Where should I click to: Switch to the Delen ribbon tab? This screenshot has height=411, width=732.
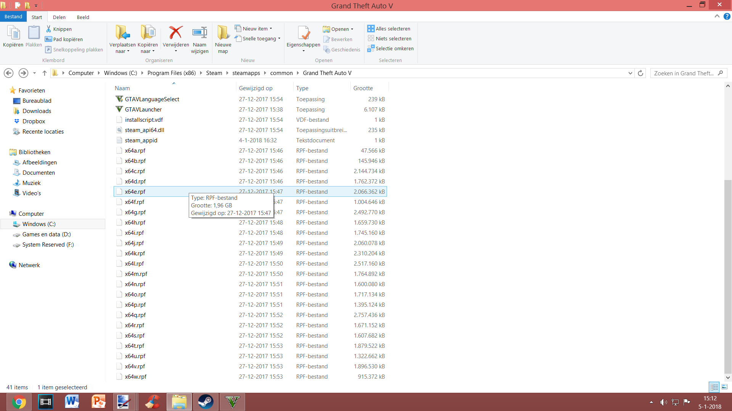click(x=59, y=17)
